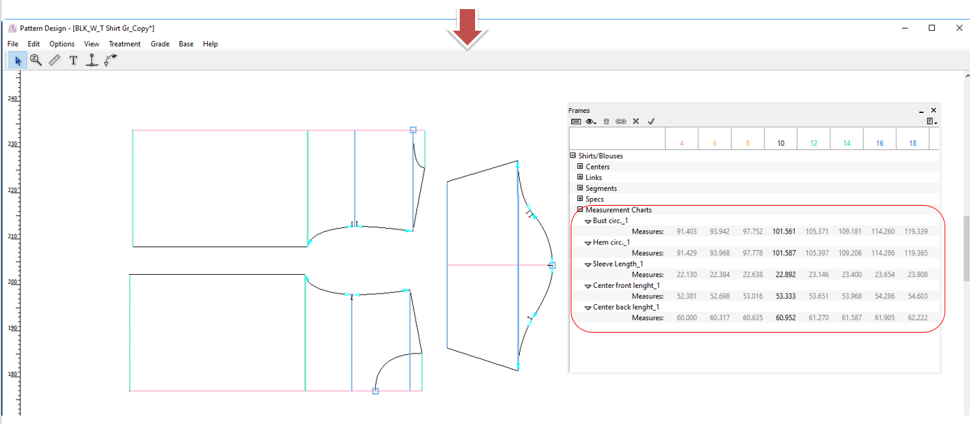Click the vertical scrollbar at window right
This screenshot has height=424, width=976.
(966, 248)
